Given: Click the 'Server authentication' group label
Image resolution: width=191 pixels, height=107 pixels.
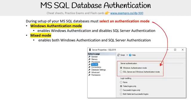Looking at the screenshot, I should [129, 63].
